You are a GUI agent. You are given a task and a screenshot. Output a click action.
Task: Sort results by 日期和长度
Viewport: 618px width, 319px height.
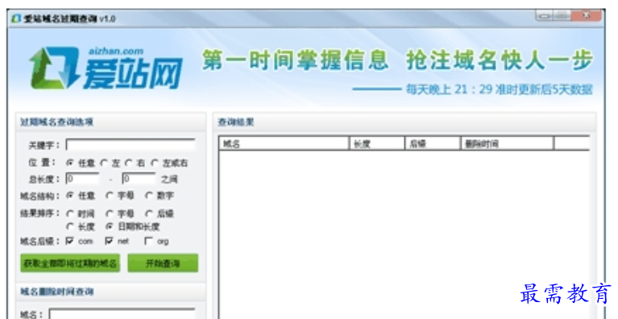pyautogui.click(x=110, y=226)
